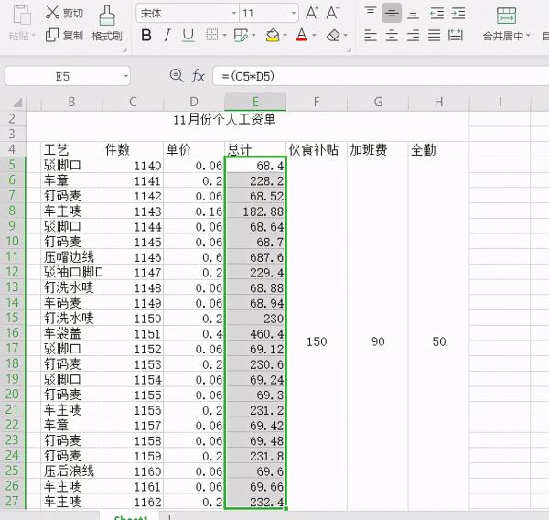Click the Merge and Center icon
Viewport: 549px width, 520px height.
click(506, 16)
